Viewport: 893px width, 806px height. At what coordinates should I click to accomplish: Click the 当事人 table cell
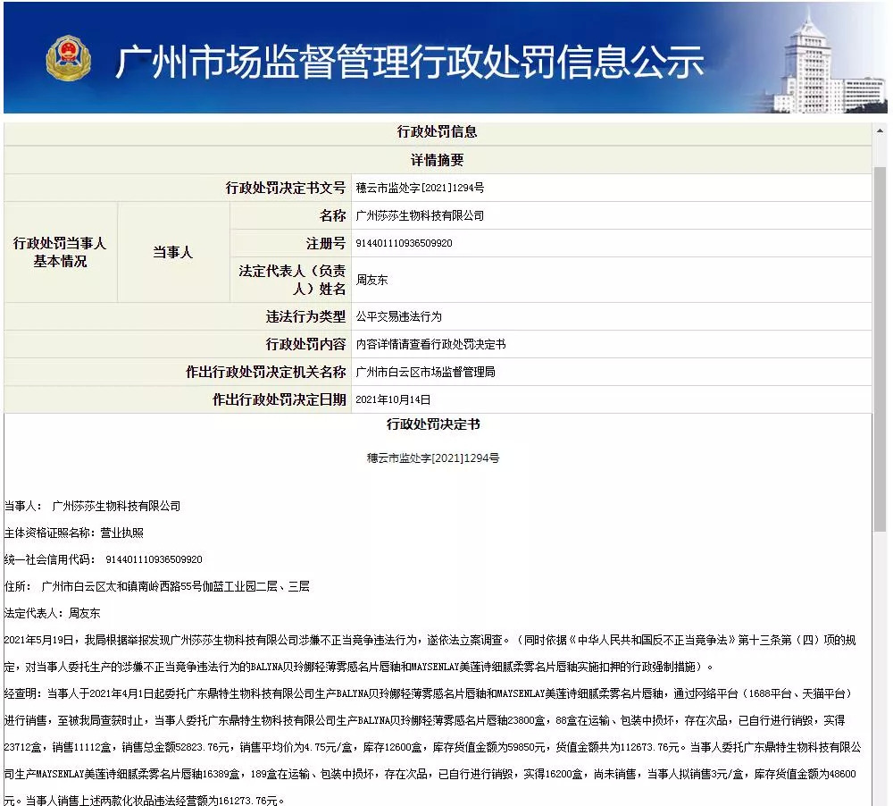click(173, 252)
